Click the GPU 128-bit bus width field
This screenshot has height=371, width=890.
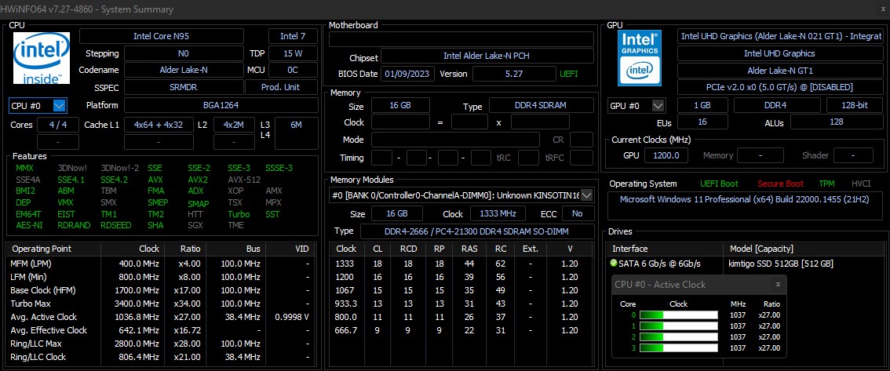(x=854, y=106)
